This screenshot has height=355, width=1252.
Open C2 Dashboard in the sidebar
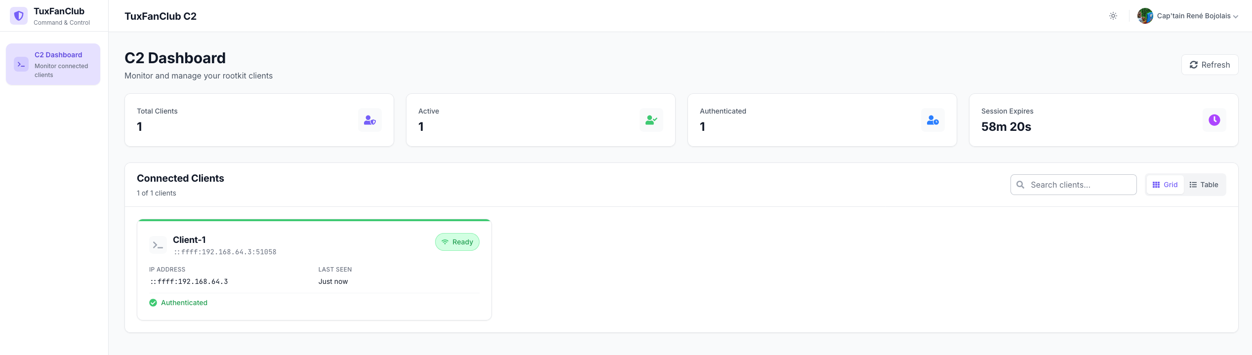(53, 64)
